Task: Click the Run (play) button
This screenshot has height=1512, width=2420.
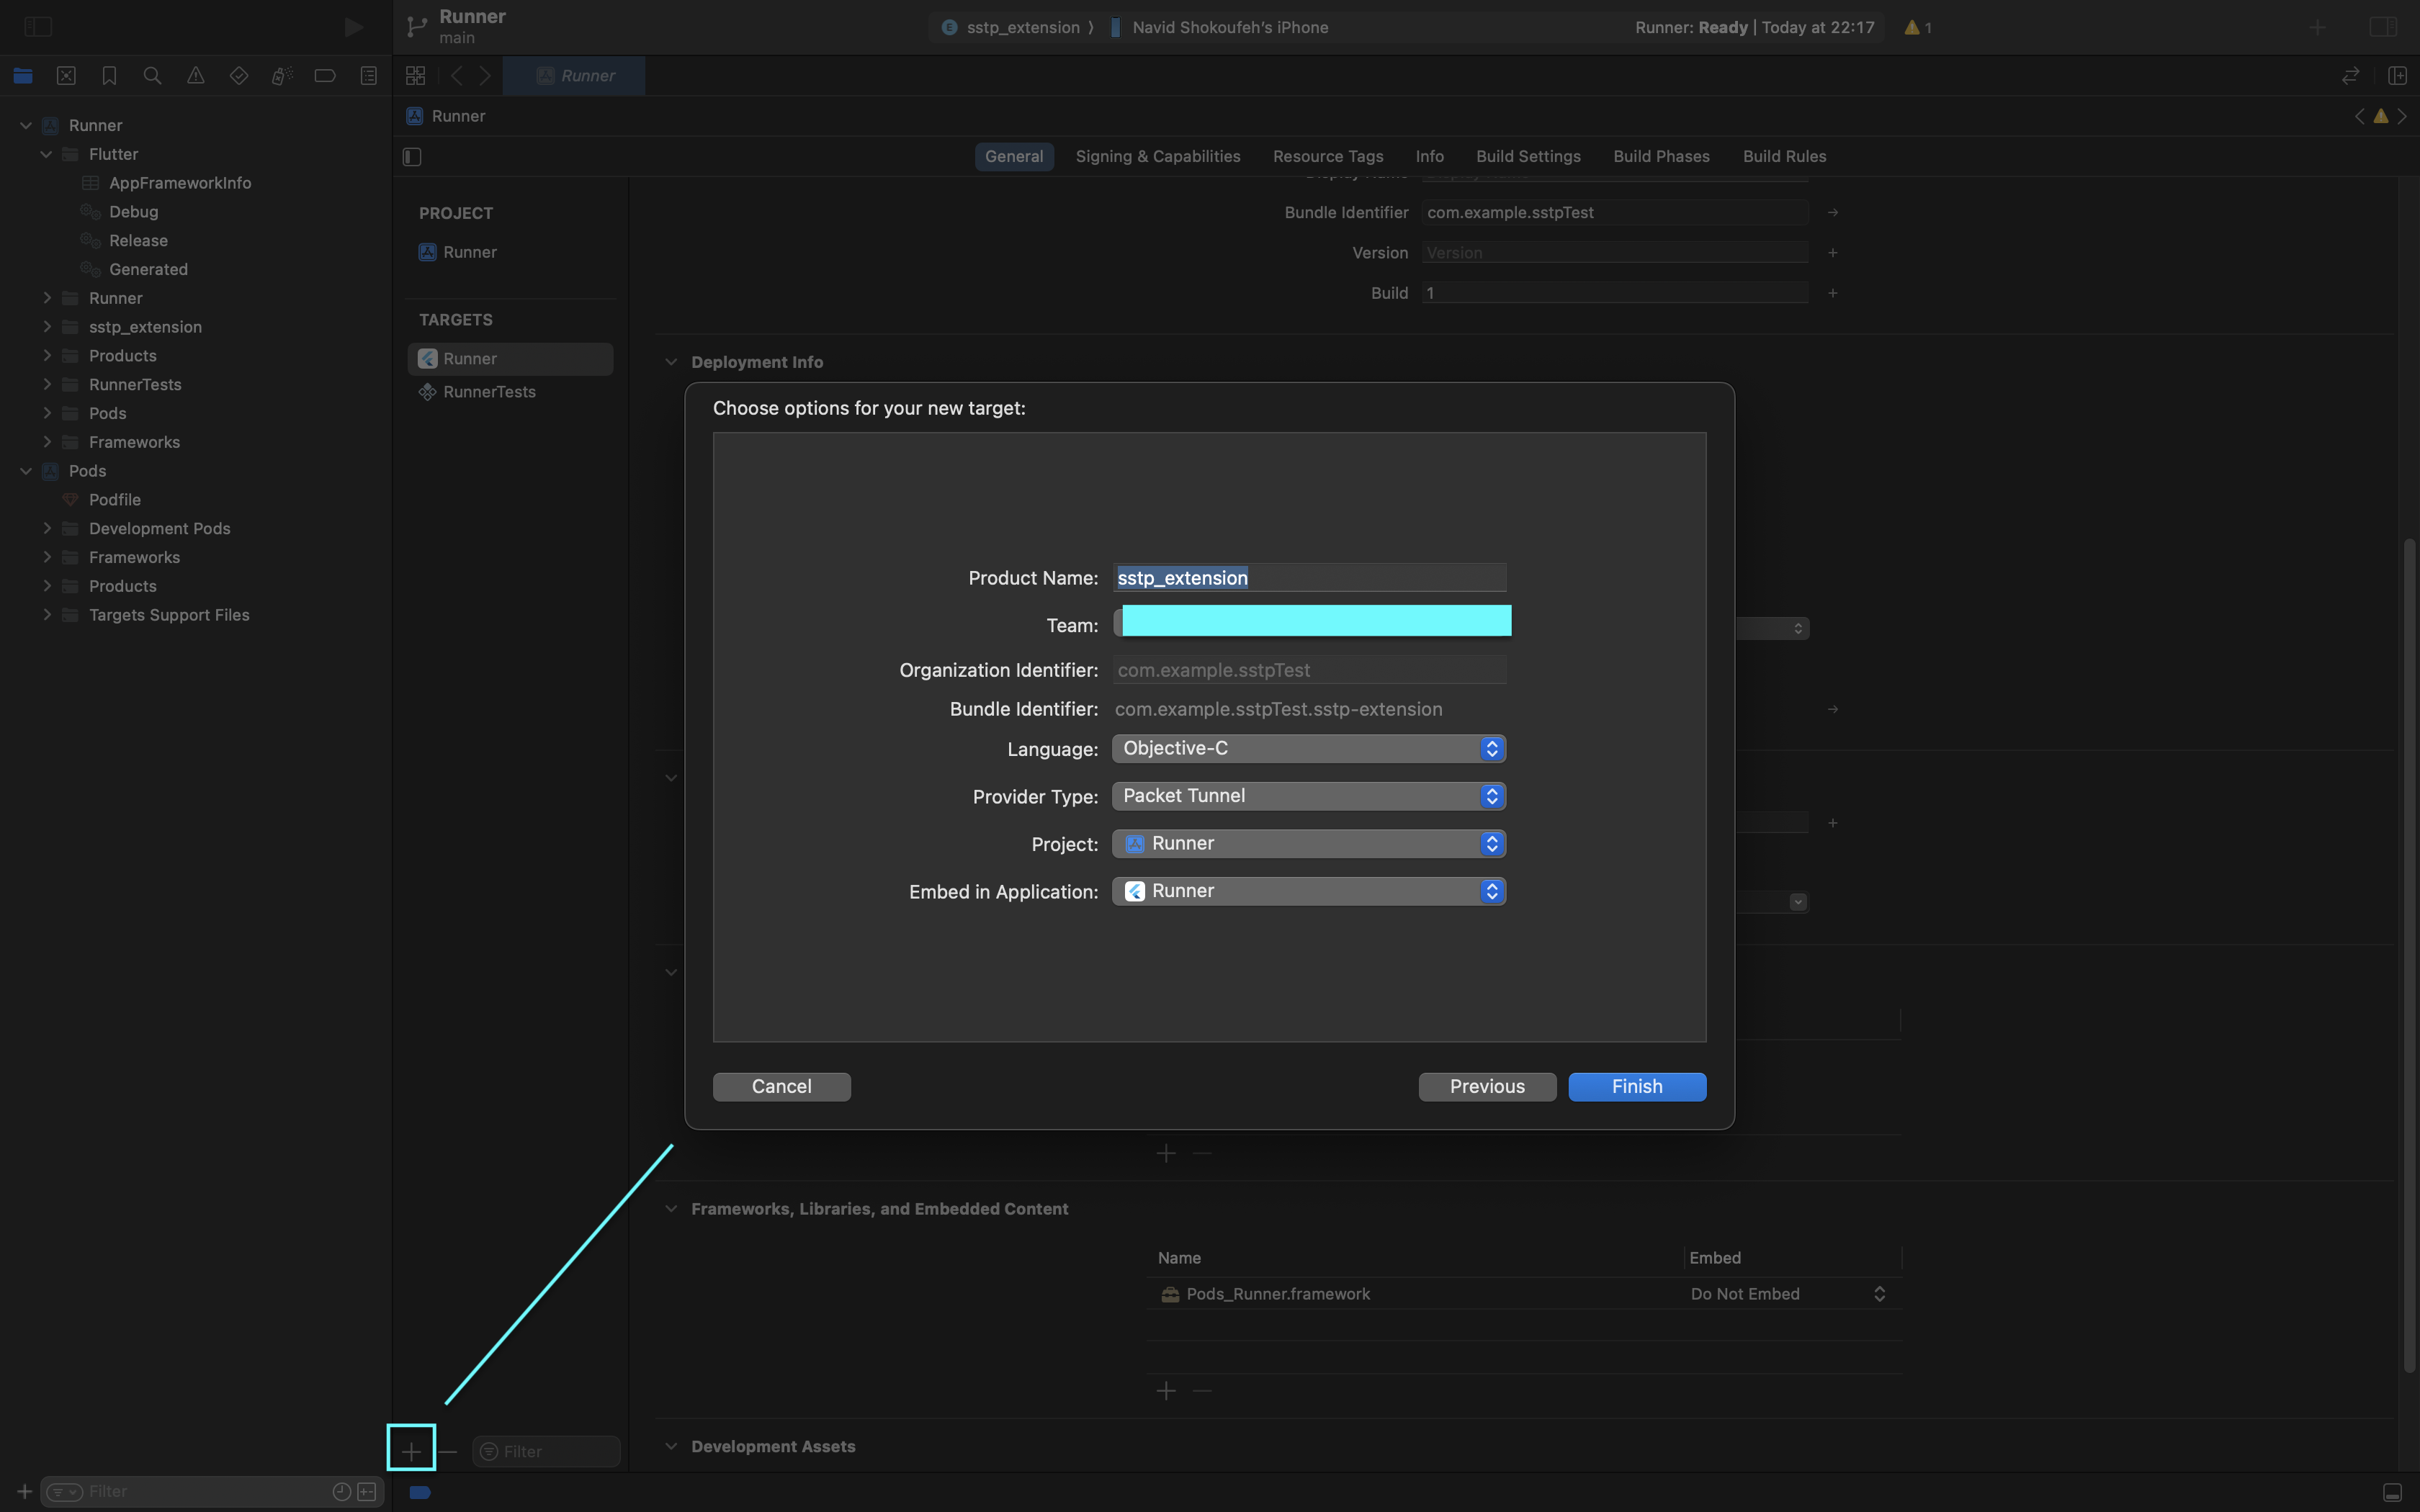Action: coord(353,27)
